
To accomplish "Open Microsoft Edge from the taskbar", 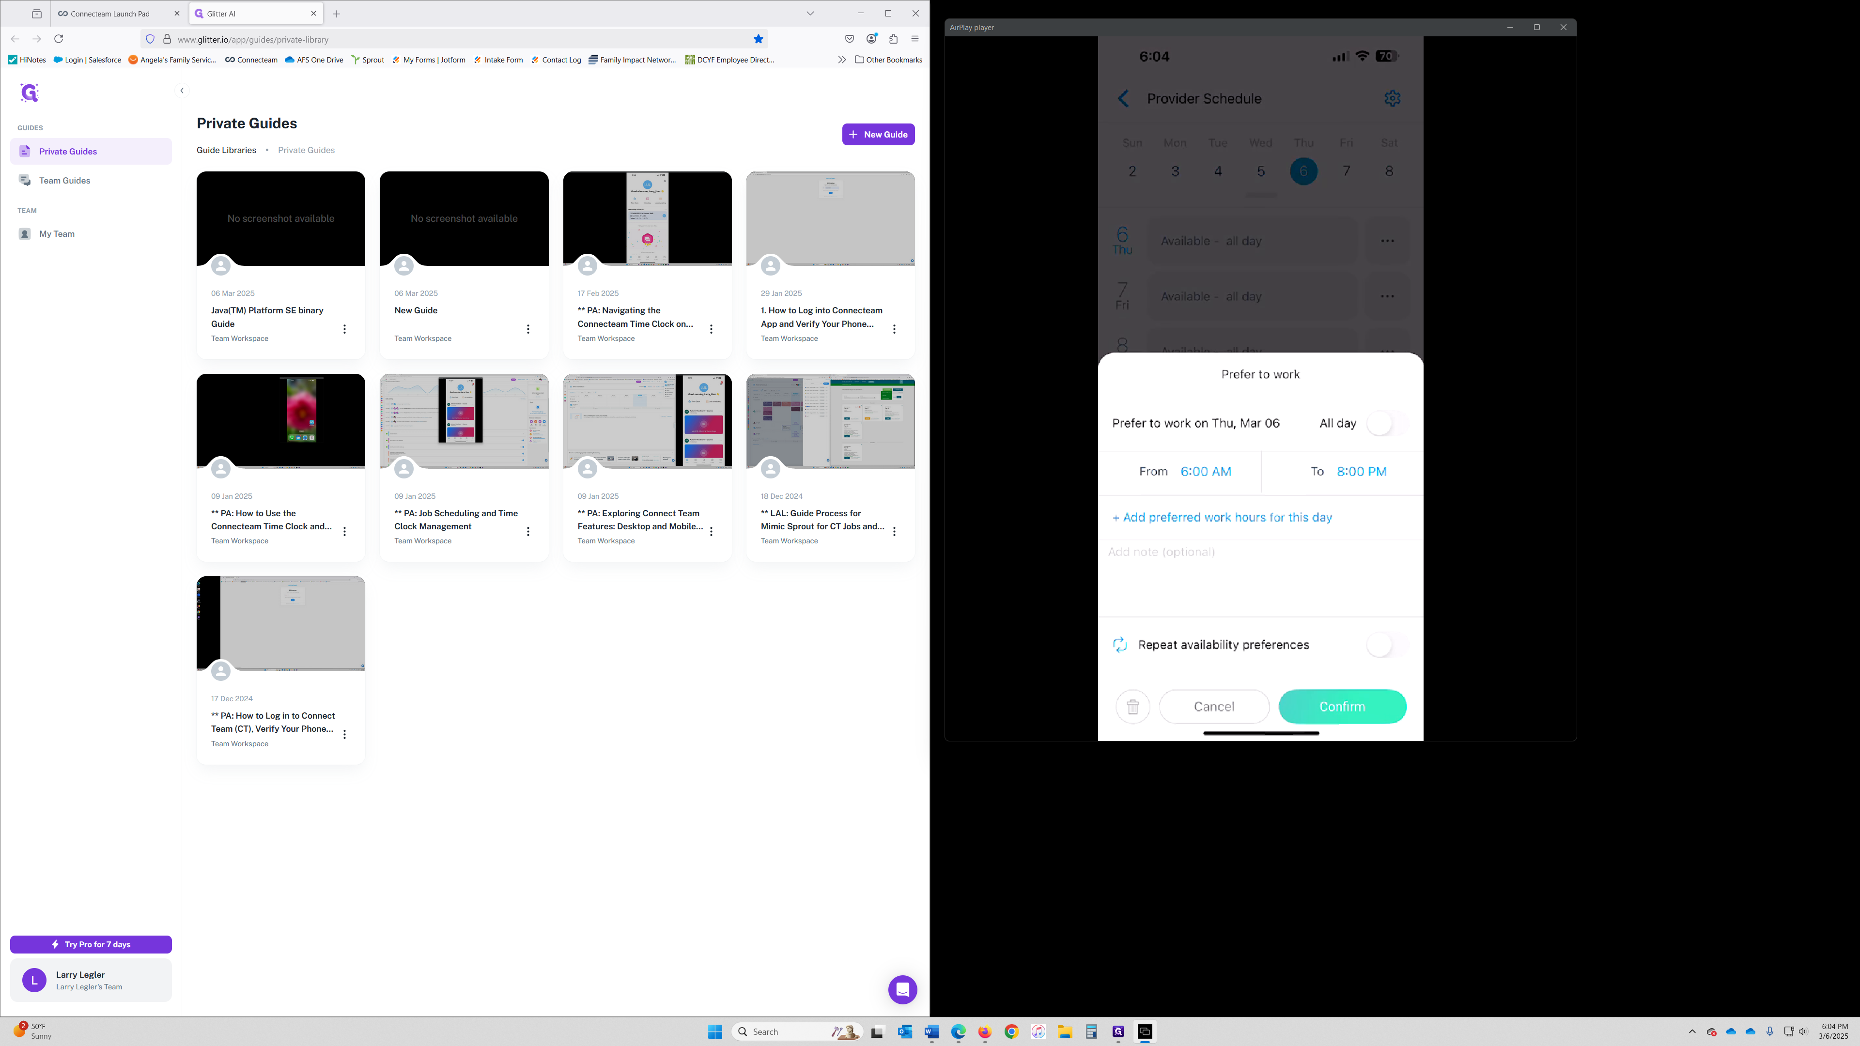I will [958, 1031].
